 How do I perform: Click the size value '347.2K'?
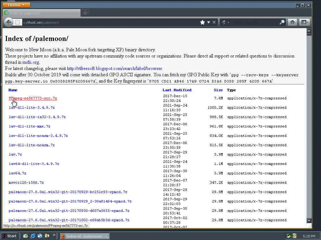pos(216,182)
